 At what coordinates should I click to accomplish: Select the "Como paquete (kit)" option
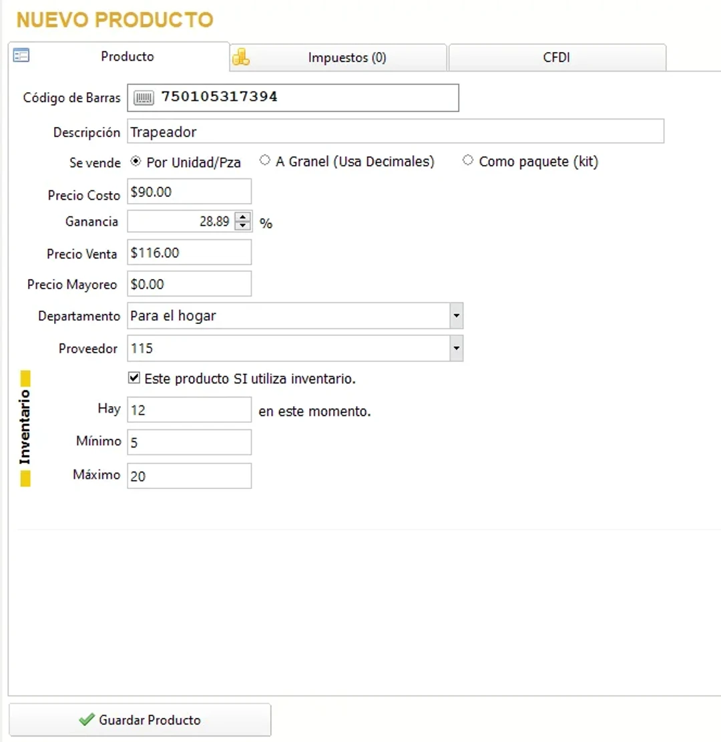(x=467, y=160)
